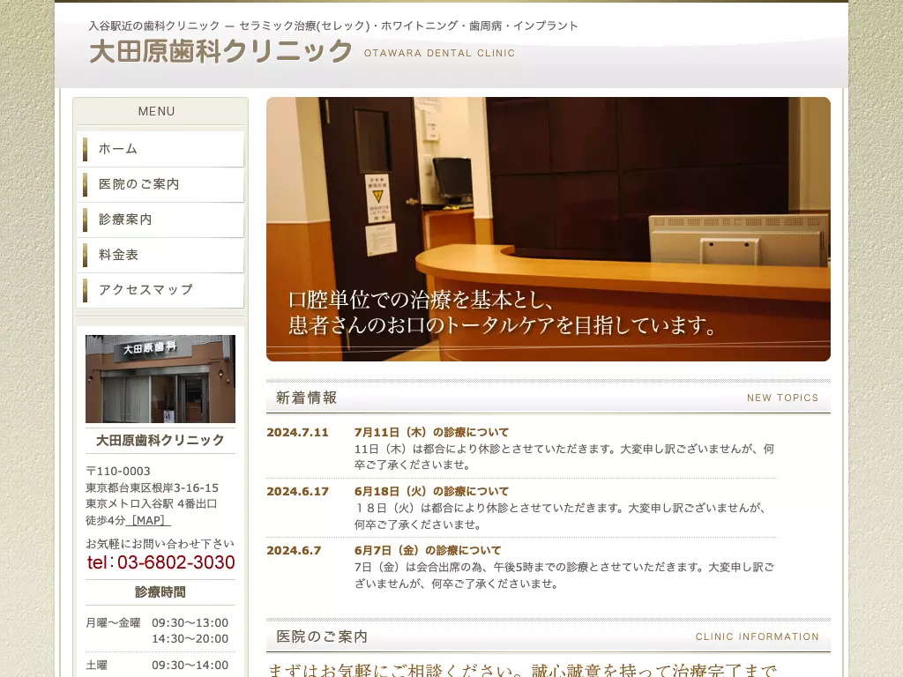Image resolution: width=903 pixels, height=677 pixels.
Task: Open the 7月11日（木）の診療について news item
Action: click(432, 432)
